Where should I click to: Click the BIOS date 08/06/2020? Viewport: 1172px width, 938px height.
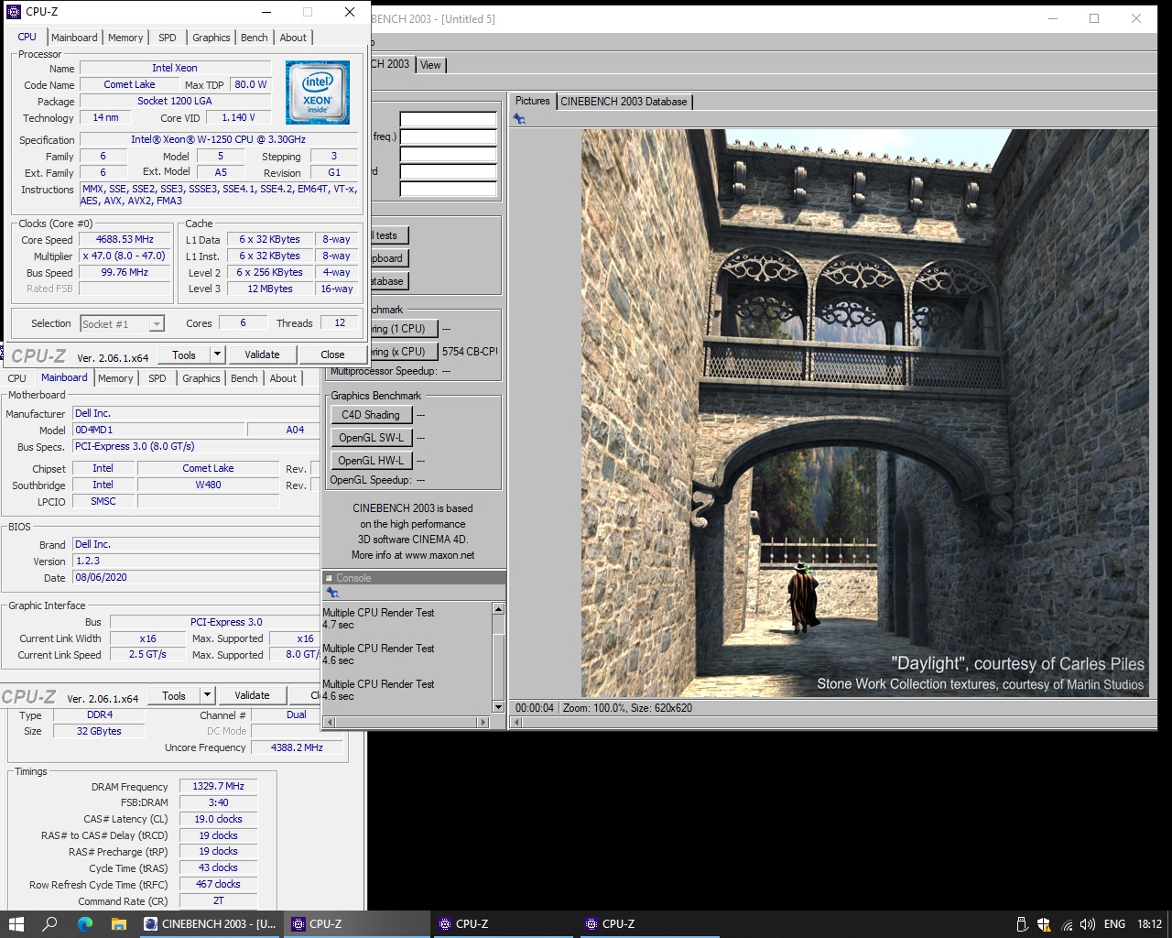pos(195,578)
